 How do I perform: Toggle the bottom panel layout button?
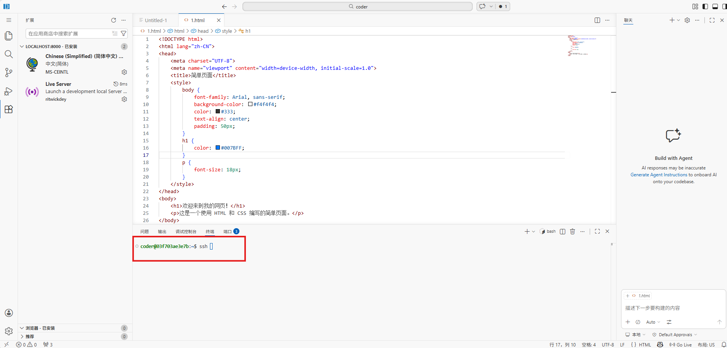715,6
